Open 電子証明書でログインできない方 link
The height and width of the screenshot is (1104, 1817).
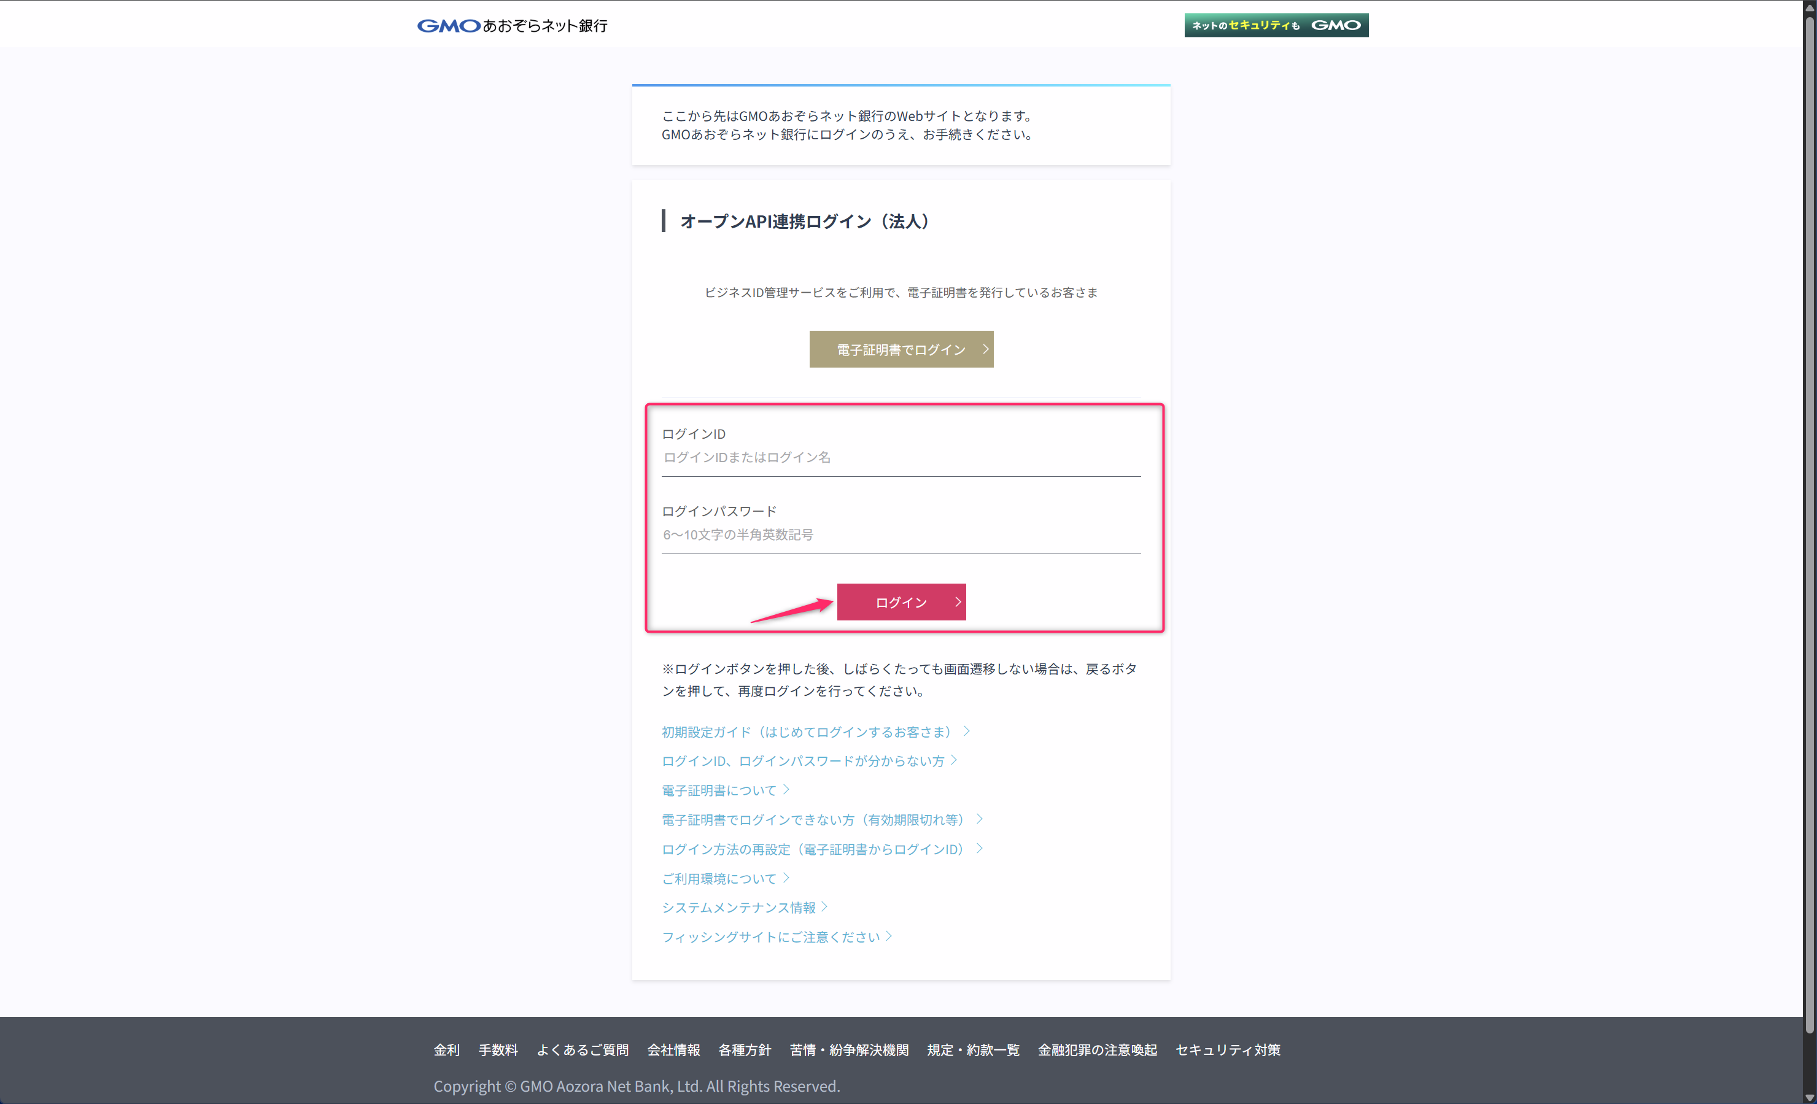822,819
